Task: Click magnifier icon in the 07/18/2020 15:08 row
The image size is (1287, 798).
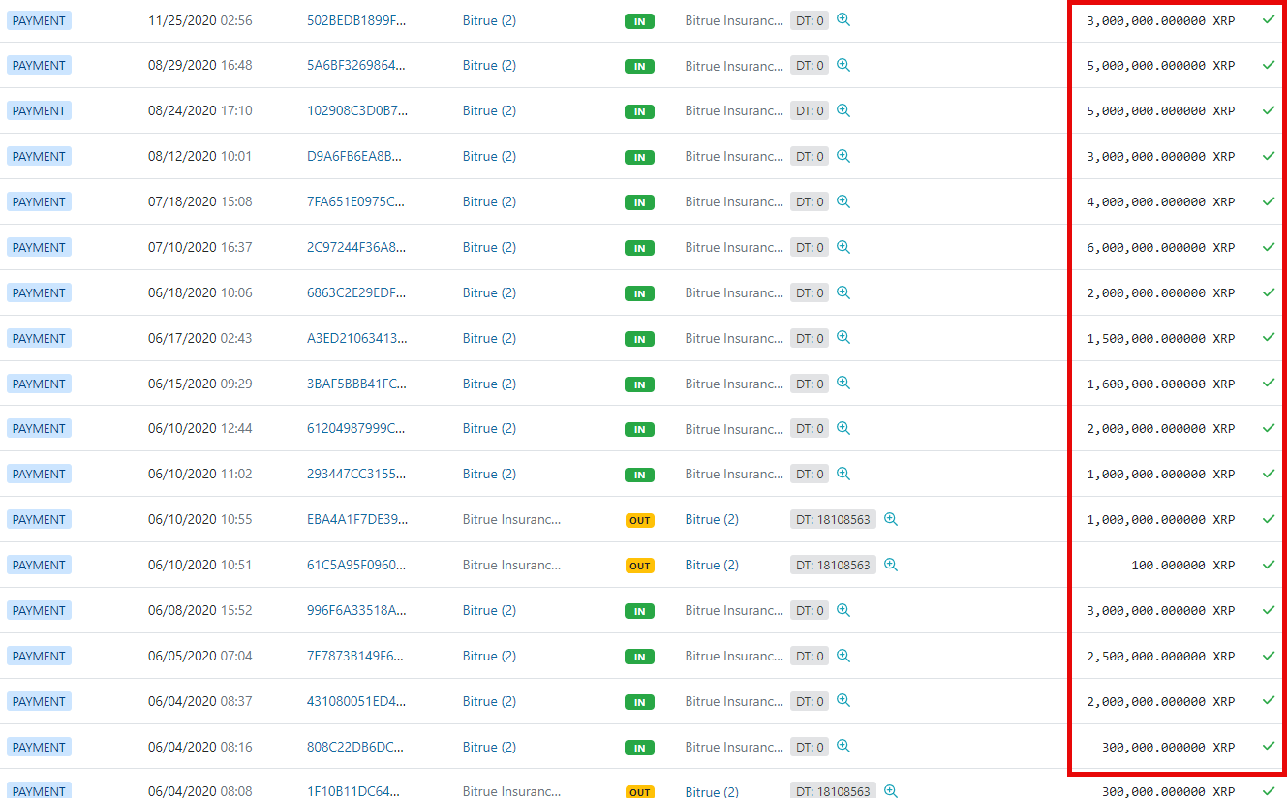Action: tap(843, 201)
